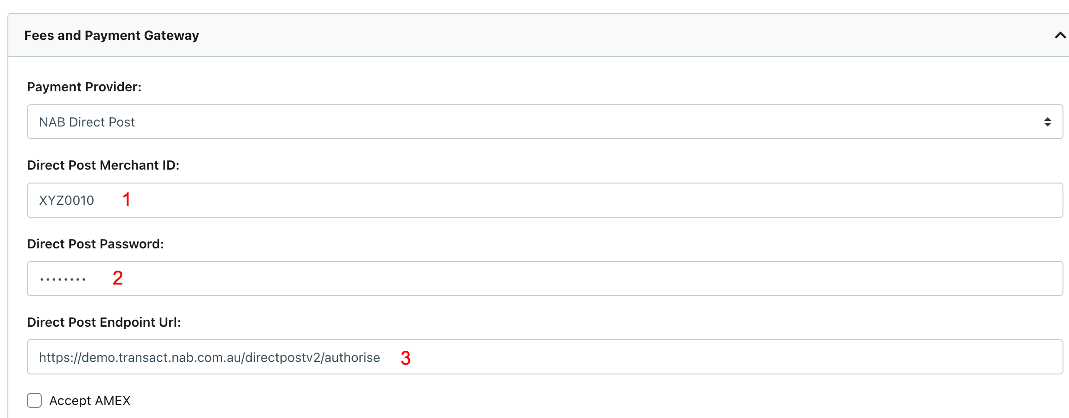Click the demo.transact.nab.com.au URL text

coord(209,357)
